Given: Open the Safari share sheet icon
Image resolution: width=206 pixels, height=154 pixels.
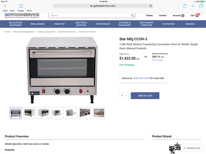Looking at the screenshot, I should click(185, 6).
